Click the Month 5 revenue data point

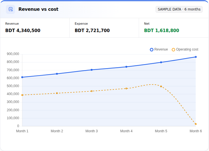click(161, 62)
